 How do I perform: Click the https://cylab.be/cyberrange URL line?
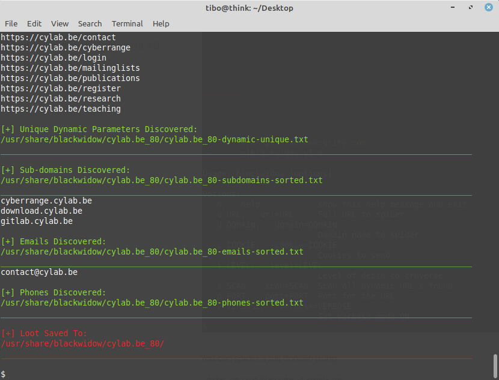pos(66,47)
